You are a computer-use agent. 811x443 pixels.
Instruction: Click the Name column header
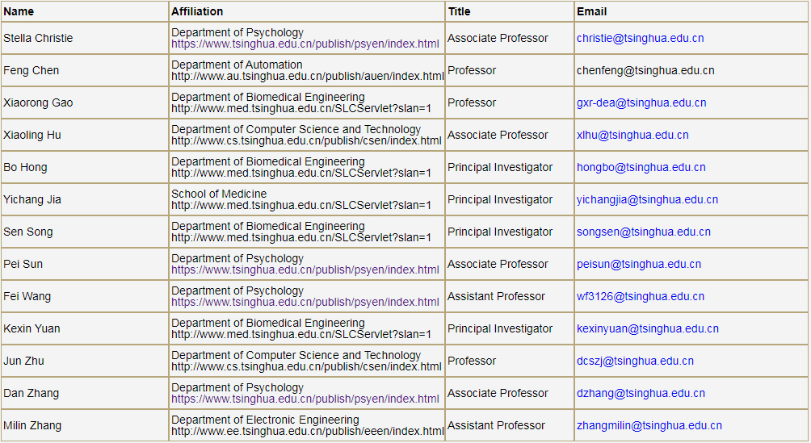[x=19, y=11]
